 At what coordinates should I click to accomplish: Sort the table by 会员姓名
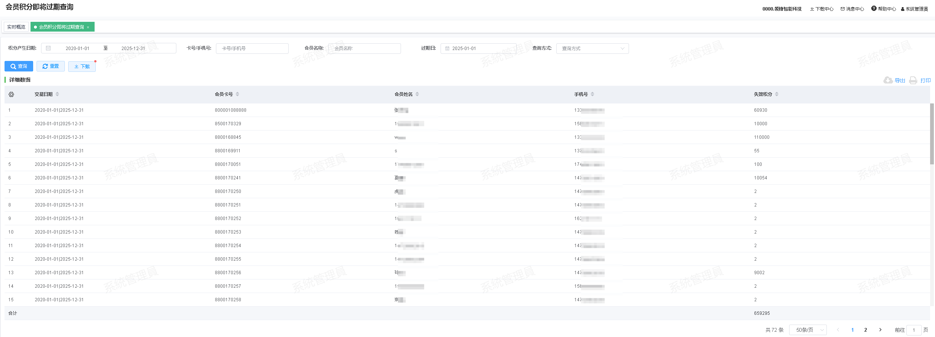417,94
